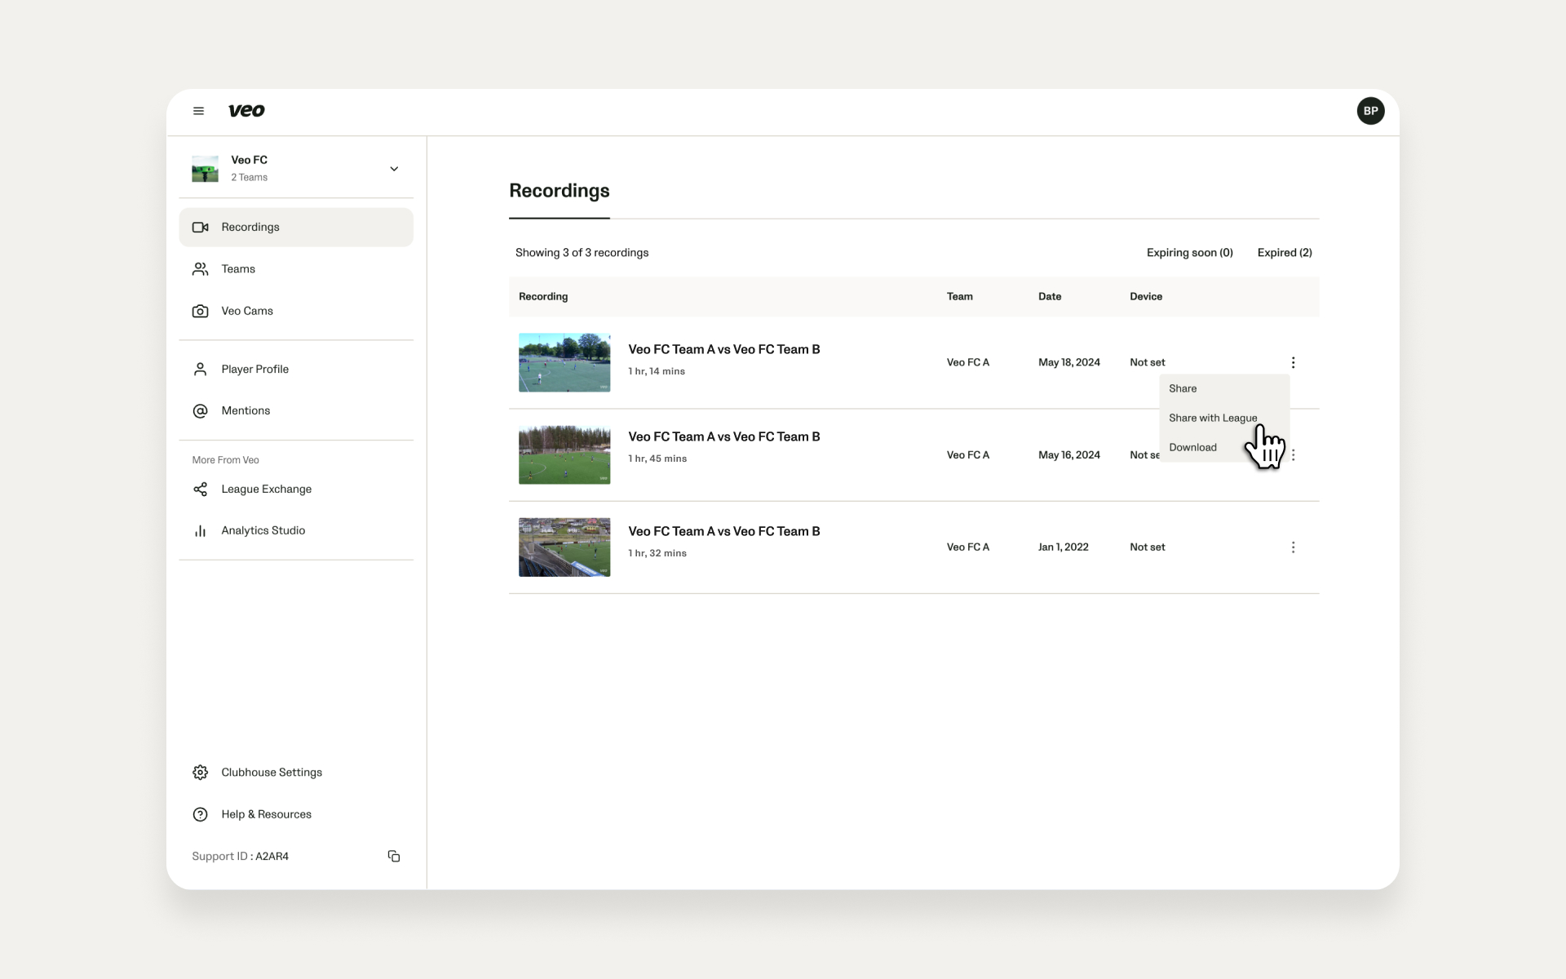This screenshot has height=979, width=1566.
Task: Click 'Showing 3 of 3 recordings' text
Action: point(582,253)
